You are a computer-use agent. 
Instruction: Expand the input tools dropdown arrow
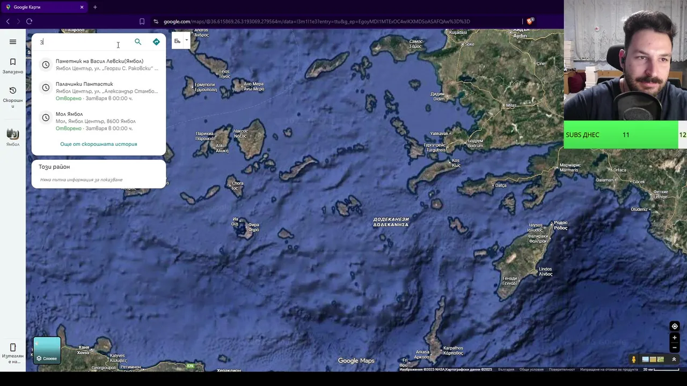[x=187, y=41]
